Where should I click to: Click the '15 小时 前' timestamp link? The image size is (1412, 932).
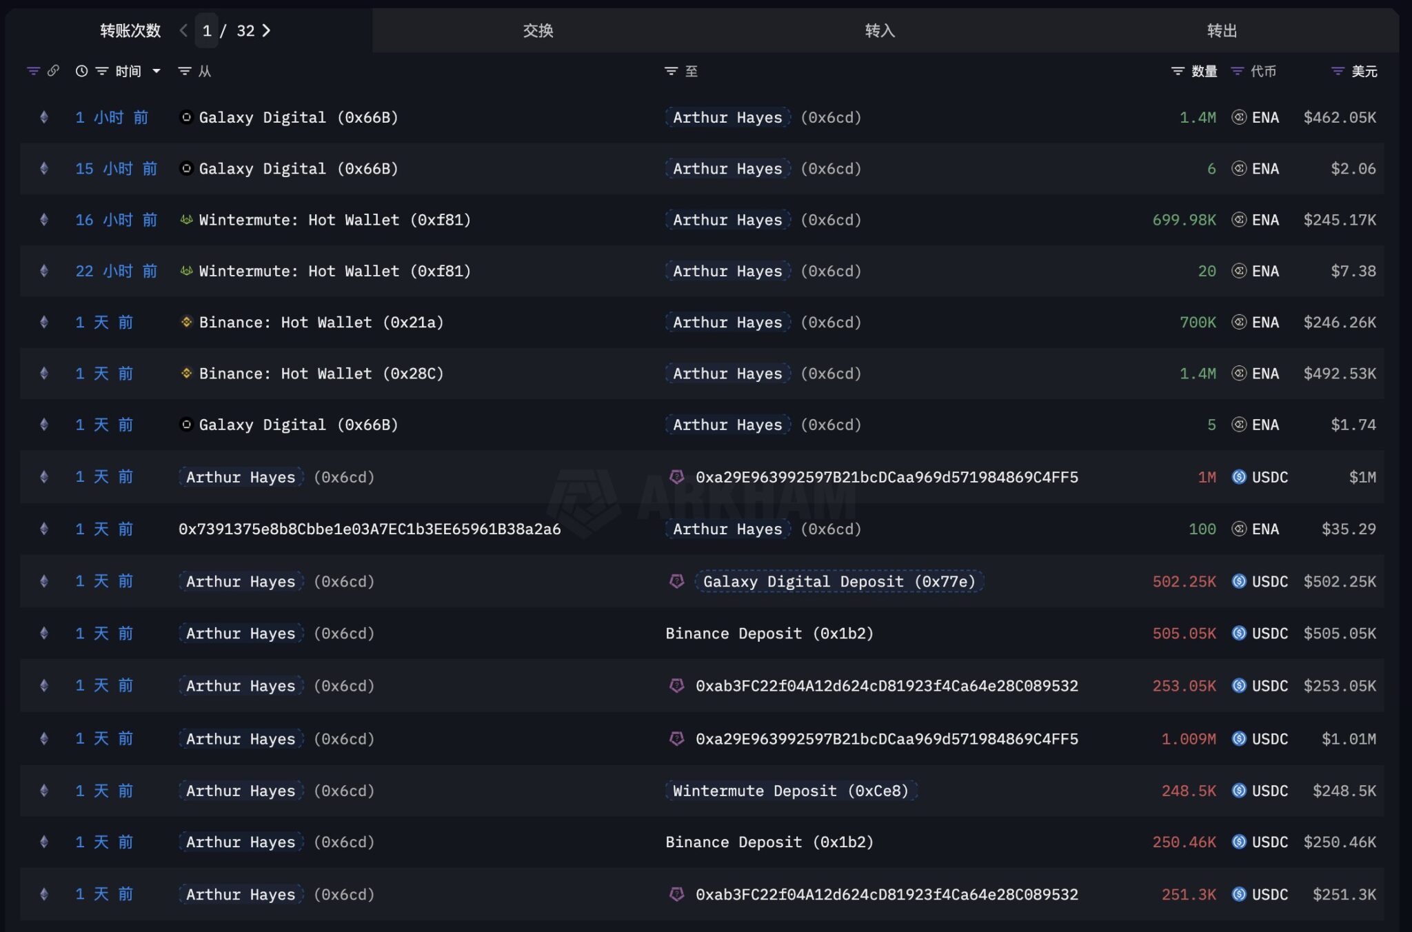point(116,169)
